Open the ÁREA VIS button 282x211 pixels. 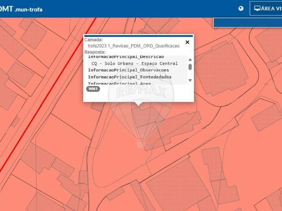[266, 8]
